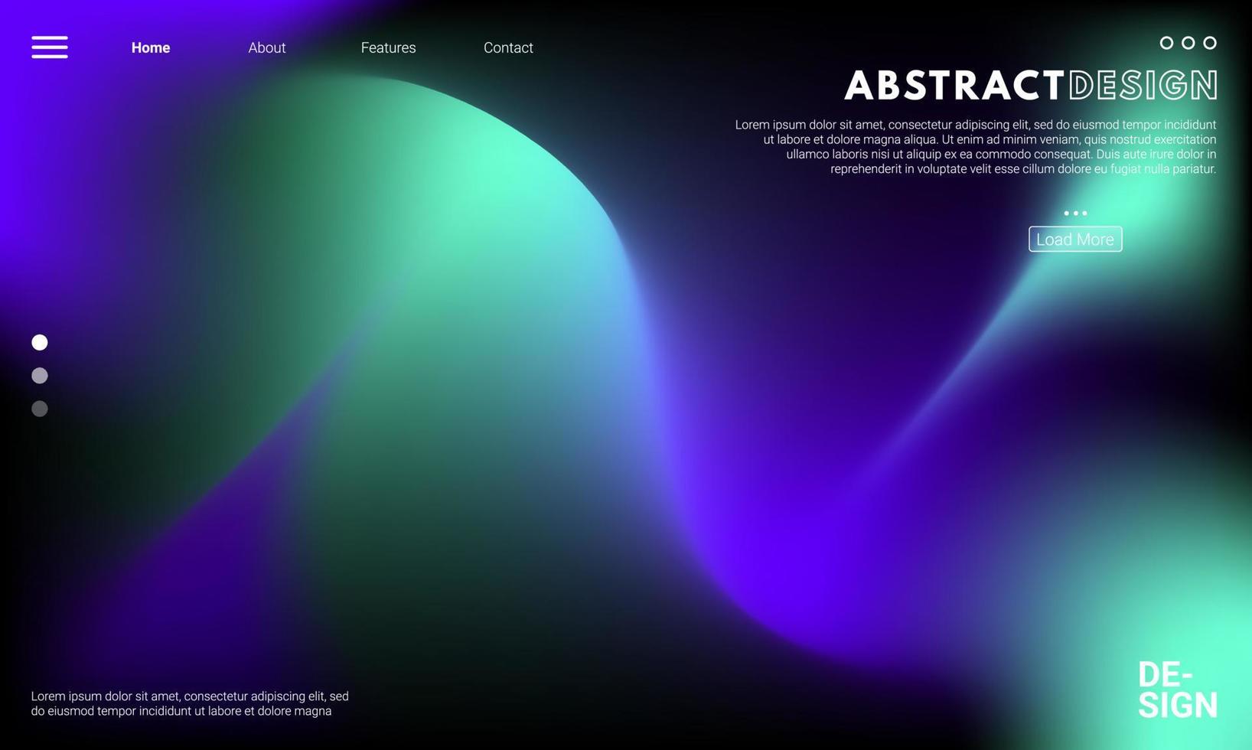Select the Features nav item
This screenshot has height=750, width=1252.
pos(389,47)
